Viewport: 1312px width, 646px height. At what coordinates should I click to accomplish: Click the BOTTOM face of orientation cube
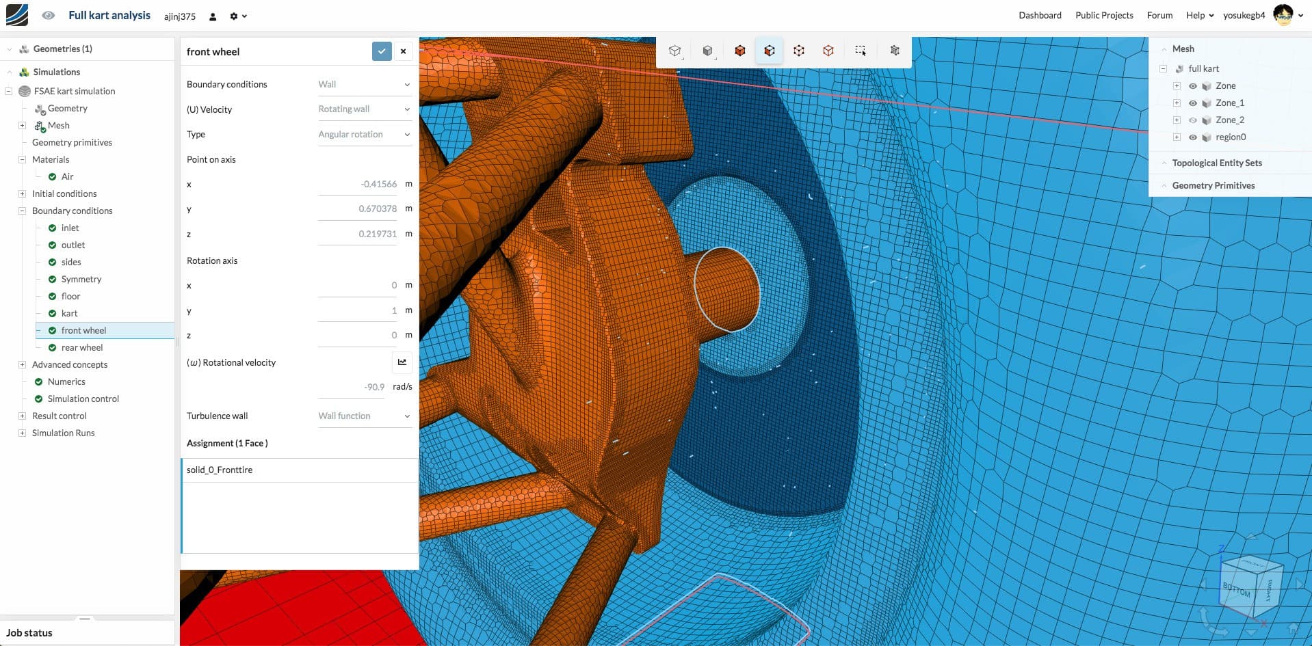coord(1236,590)
